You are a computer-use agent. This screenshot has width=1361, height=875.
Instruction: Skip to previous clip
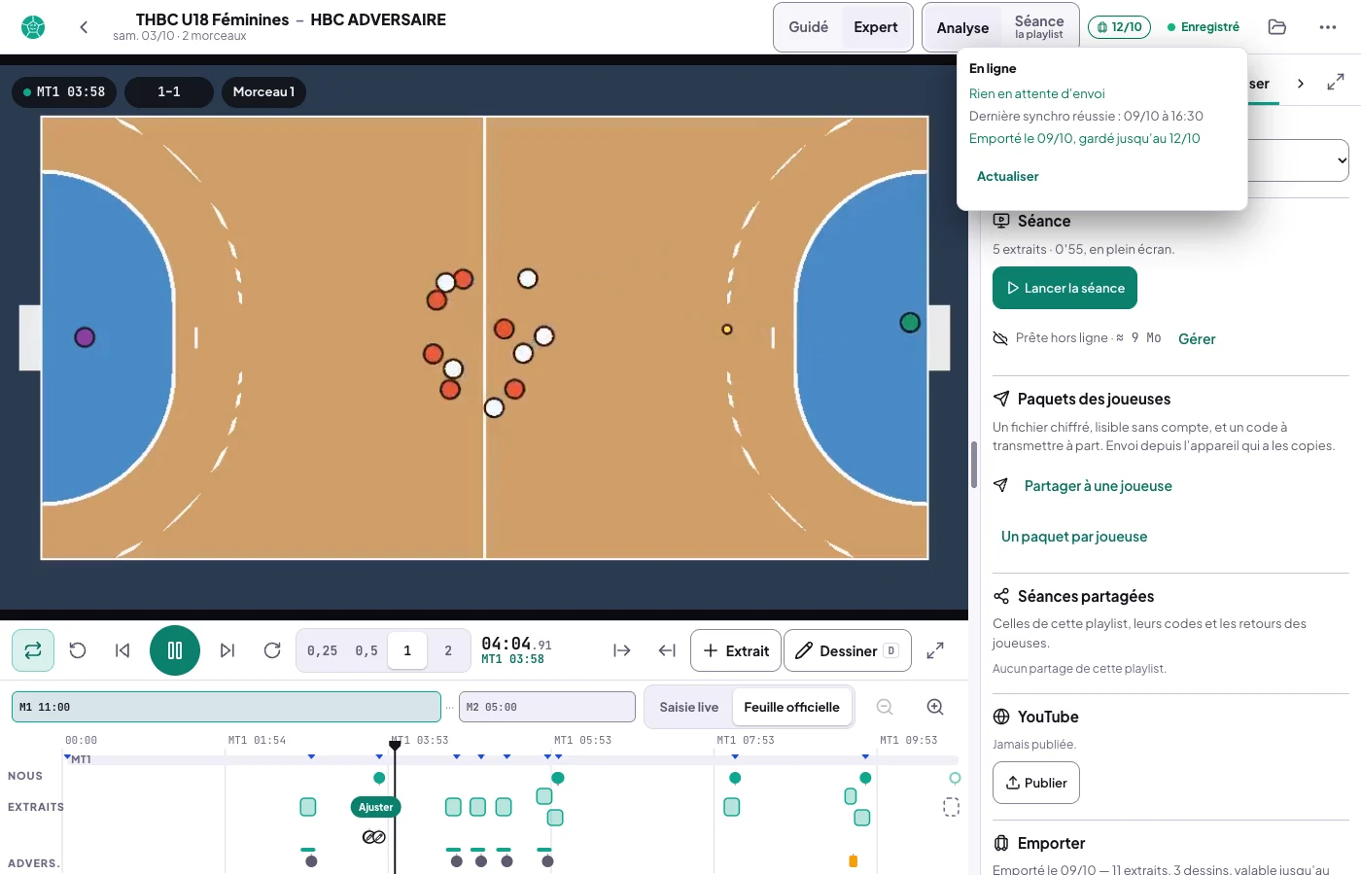(122, 650)
